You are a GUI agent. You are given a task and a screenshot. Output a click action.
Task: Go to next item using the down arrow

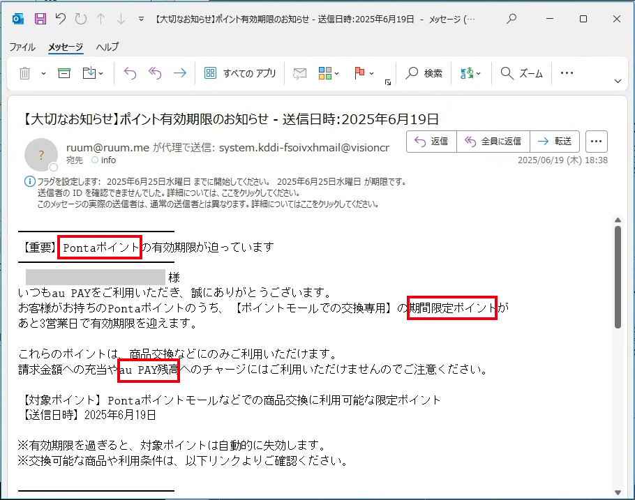(x=121, y=19)
